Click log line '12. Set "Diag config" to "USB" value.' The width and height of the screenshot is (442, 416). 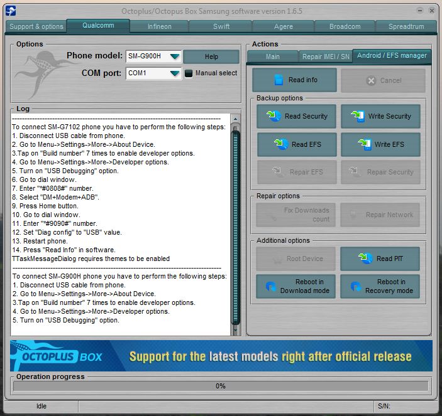(67, 232)
